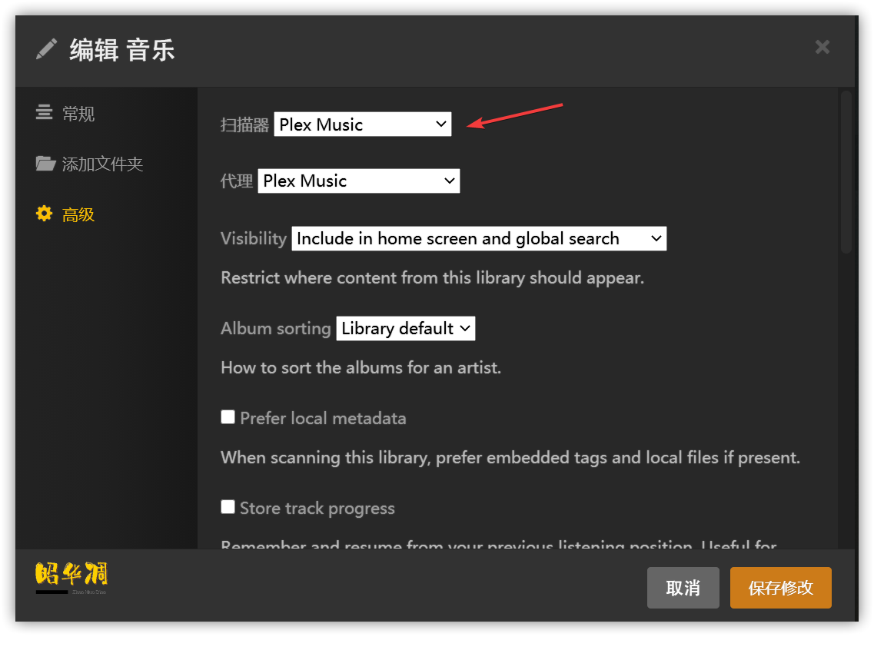Click the pencil edit icon in the title
The height and width of the screenshot is (660, 874).
click(46, 50)
